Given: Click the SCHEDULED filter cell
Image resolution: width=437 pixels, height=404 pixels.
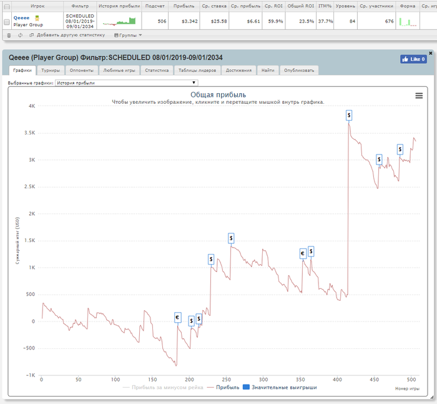Looking at the screenshot, I should pyautogui.click(x=80, y=21).
